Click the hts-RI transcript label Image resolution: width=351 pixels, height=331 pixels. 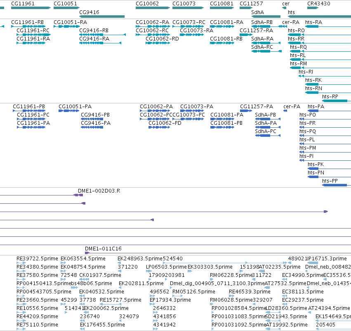click(x=306, y=72)
